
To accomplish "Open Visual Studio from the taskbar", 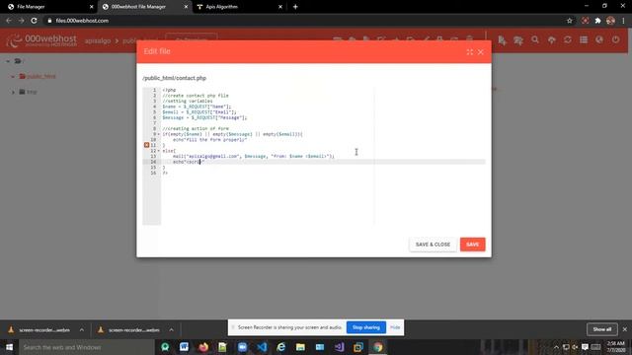I will pos(339,347).
